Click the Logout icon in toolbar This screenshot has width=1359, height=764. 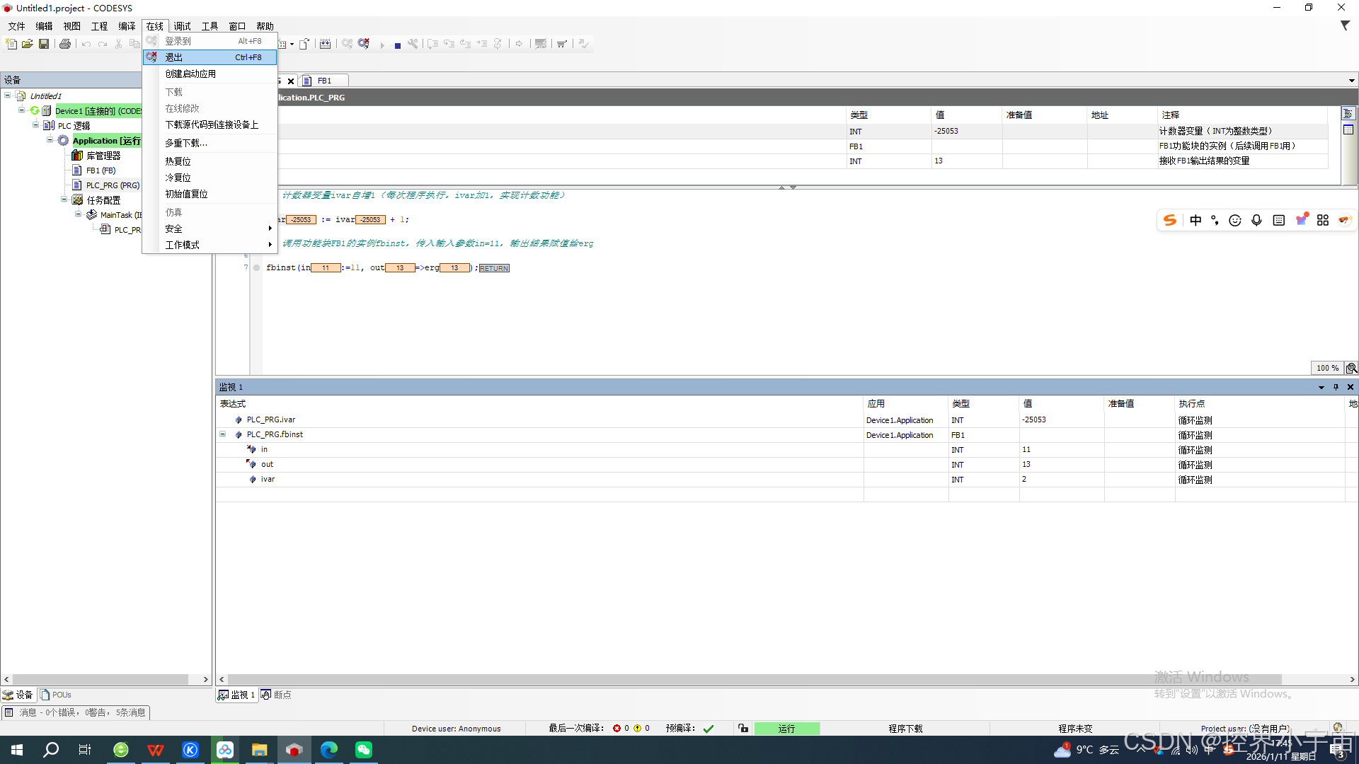(364, 44)
